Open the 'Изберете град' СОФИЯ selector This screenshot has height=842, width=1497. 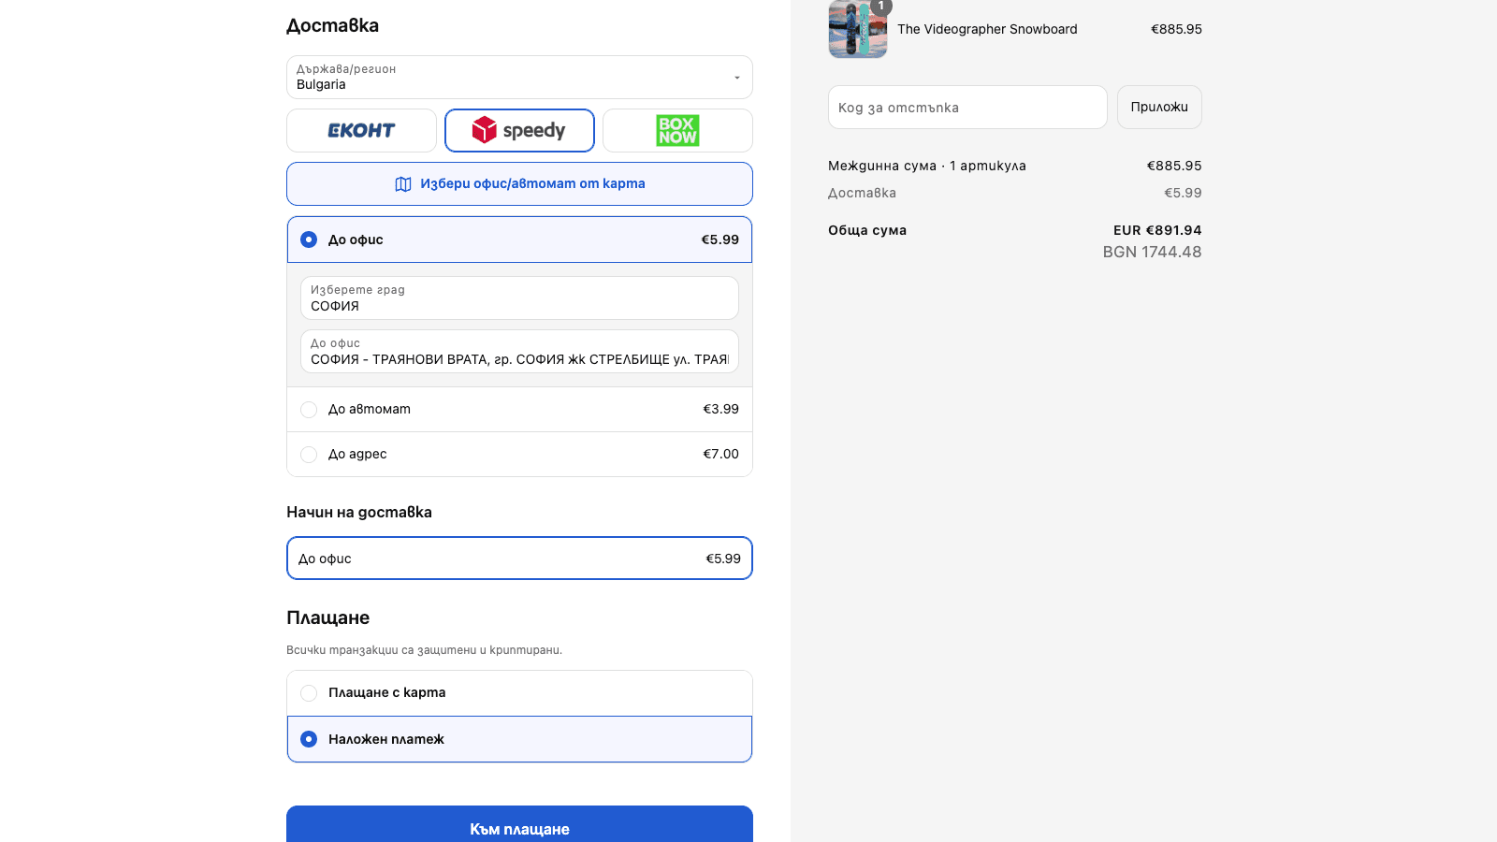(519, 298)
